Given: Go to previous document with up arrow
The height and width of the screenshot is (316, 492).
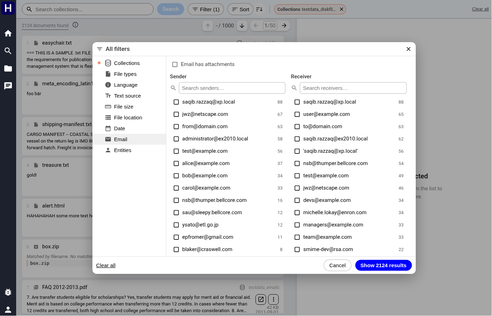Looking at the screenshot, I should 208,26.
